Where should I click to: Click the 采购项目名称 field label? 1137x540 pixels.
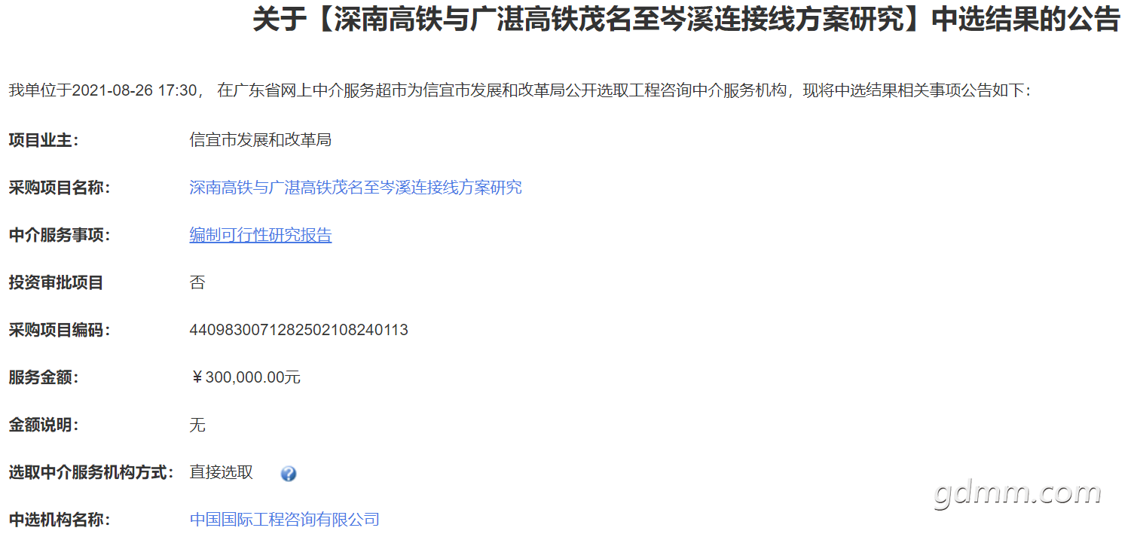[x=60, y=188]
